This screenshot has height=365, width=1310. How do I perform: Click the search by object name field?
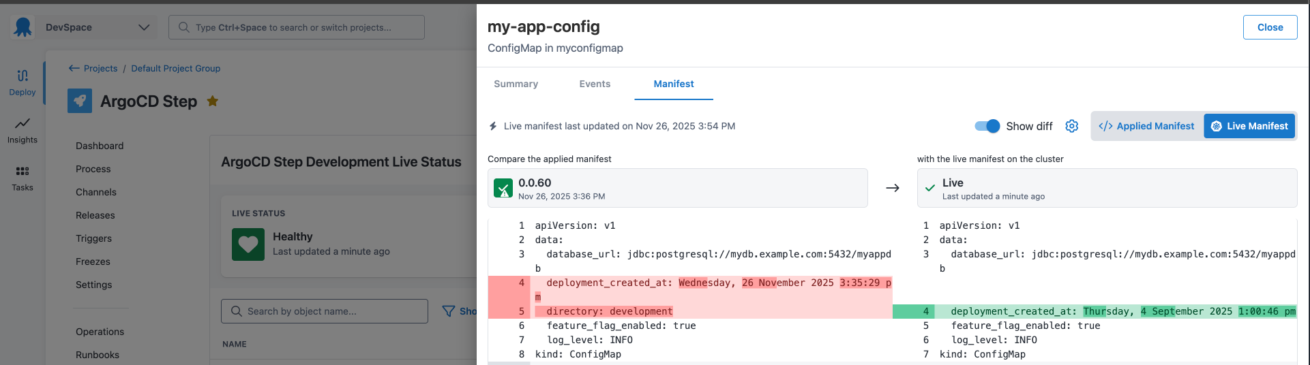click(x=325, y=311)
